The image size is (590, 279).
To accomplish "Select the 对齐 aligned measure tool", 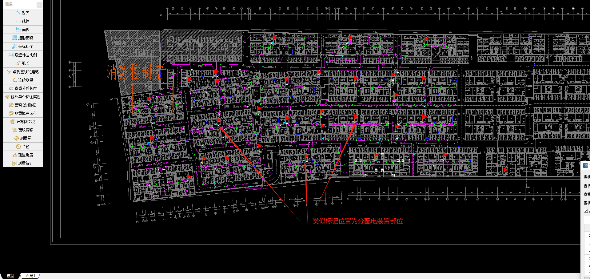I will pyautogui.click(x=23, y=13).
